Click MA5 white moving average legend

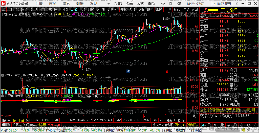pos(45,15)
